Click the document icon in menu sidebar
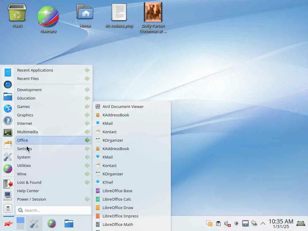Screen dimensions: 308x231 click(8, 72)
